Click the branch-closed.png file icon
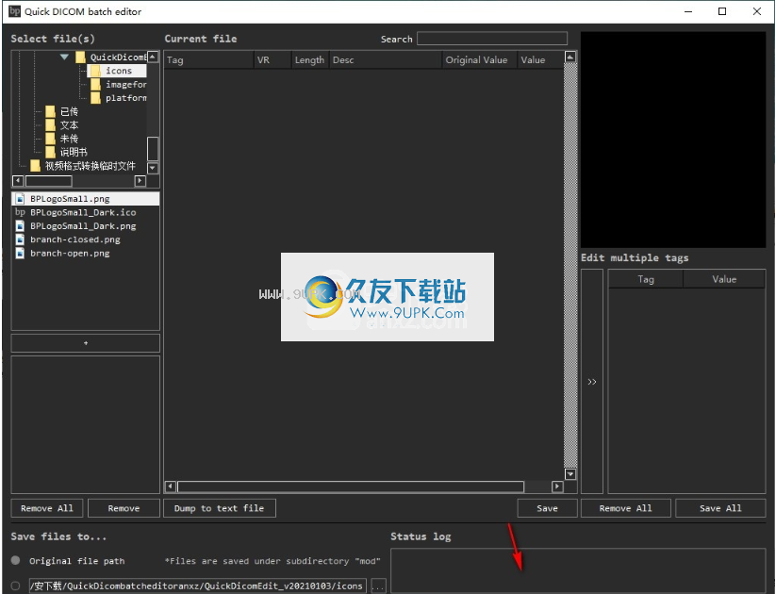 20,239
